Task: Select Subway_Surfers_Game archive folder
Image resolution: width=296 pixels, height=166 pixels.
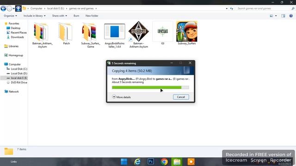Action: tap(91, 35)
